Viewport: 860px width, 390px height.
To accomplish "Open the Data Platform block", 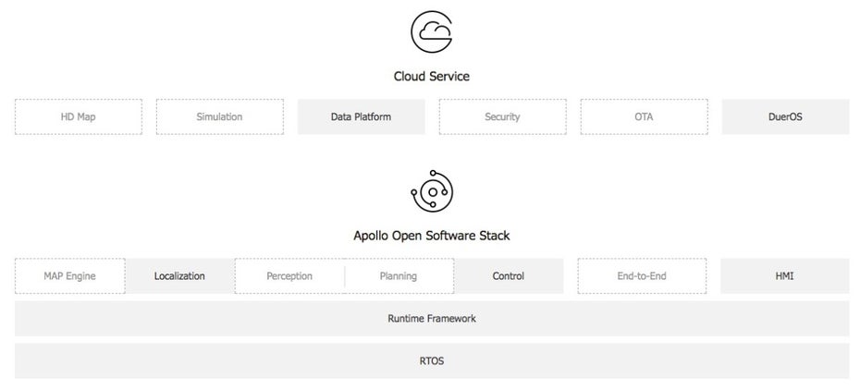I will (x=361, y=116).
